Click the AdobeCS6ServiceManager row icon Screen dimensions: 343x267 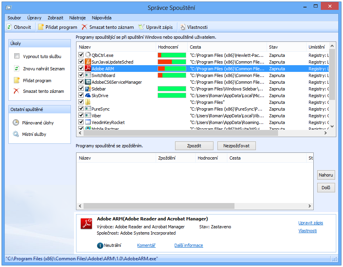tap(88, 82)
